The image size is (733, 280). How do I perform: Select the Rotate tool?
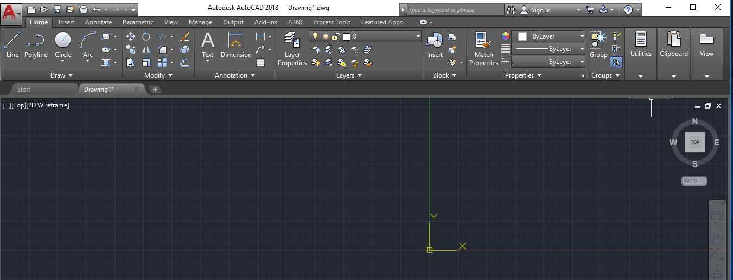click(x=146, y=36)
